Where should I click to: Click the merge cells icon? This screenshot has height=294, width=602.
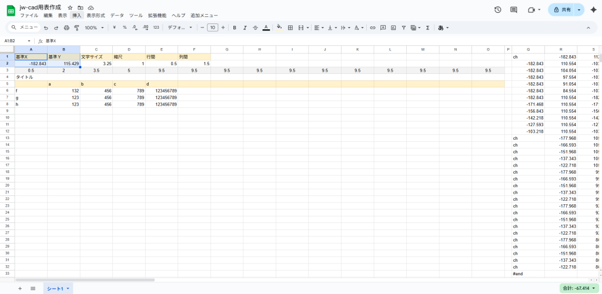pos(301,28)
